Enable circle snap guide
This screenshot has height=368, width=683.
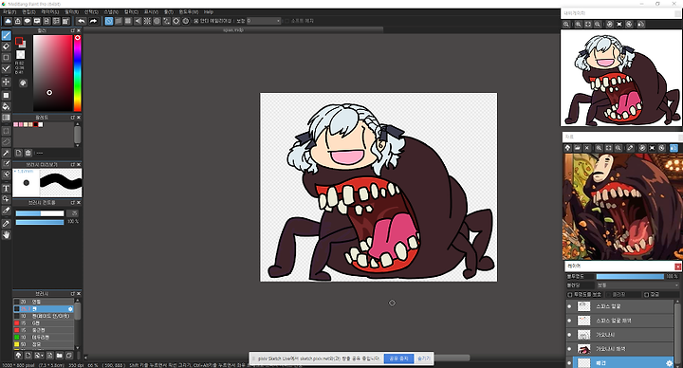coord(157,21)
